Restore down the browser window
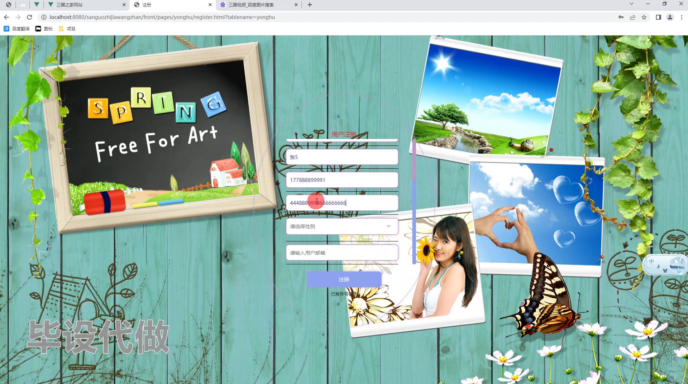 pos(664,4)
